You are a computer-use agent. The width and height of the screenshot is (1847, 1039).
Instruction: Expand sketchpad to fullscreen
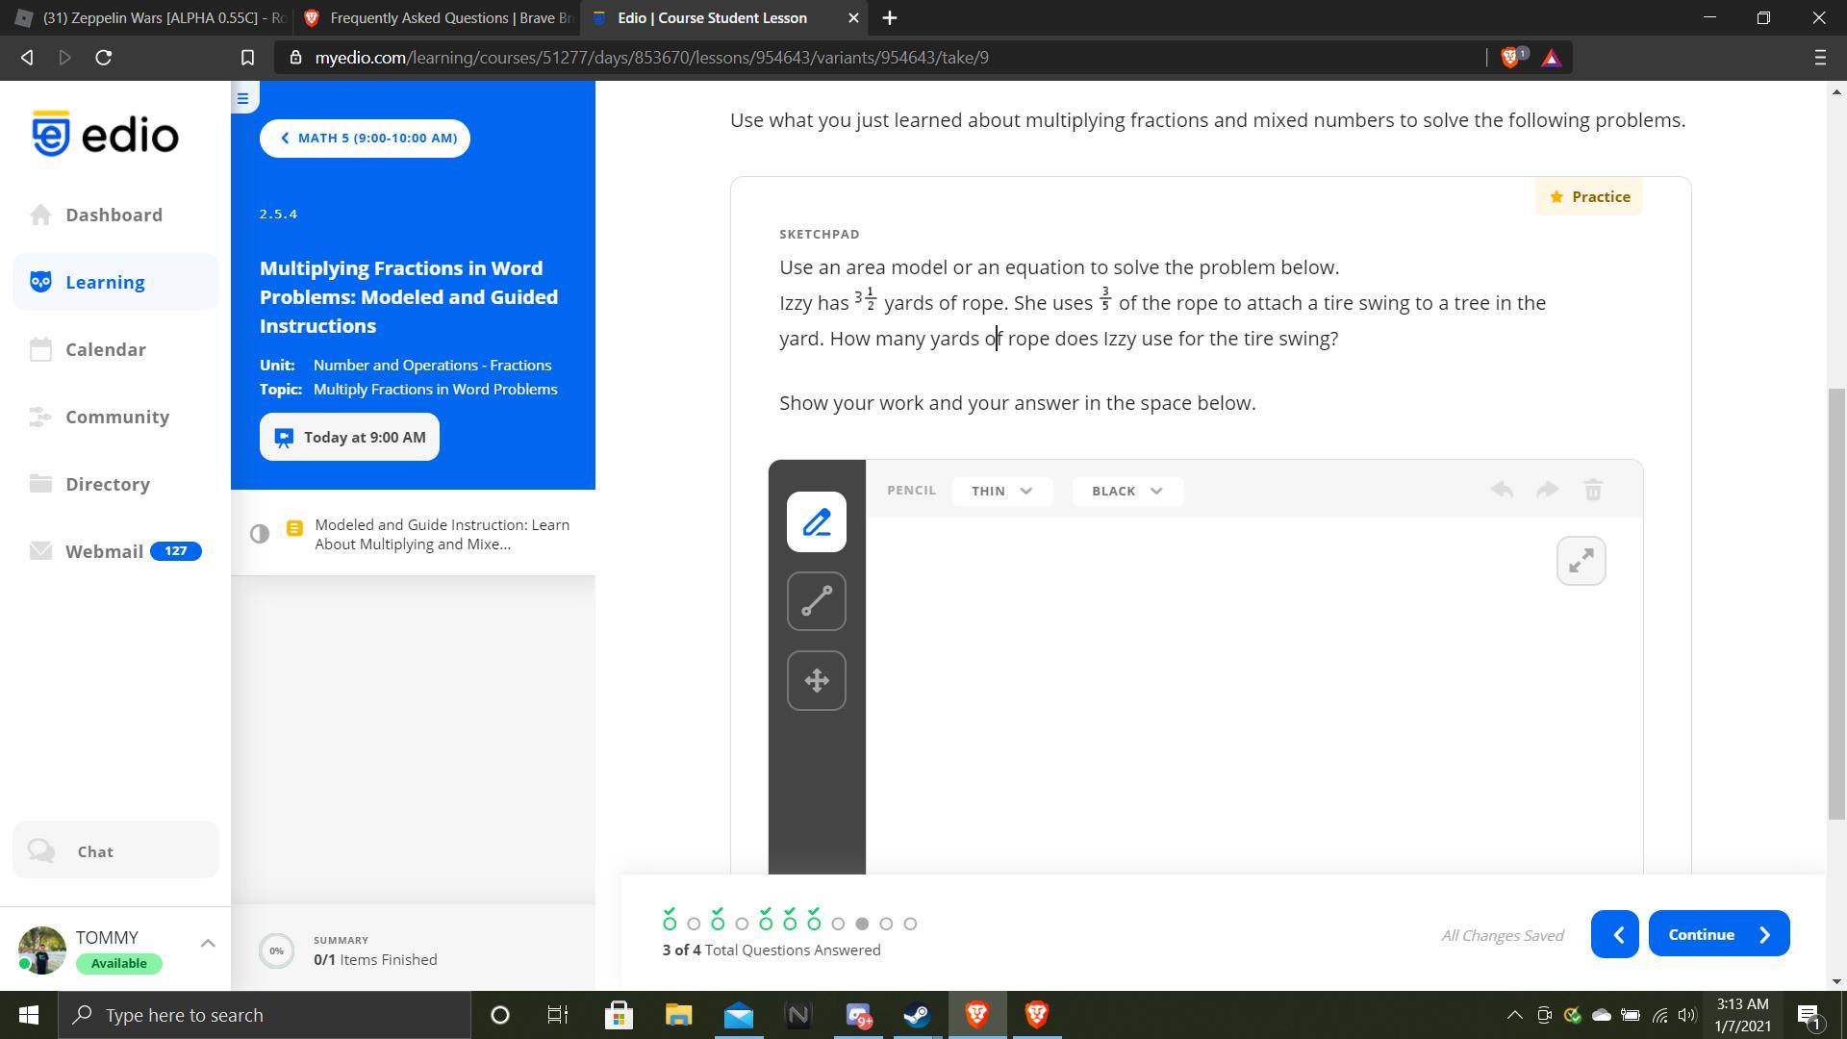click(x=1581, y=561)
